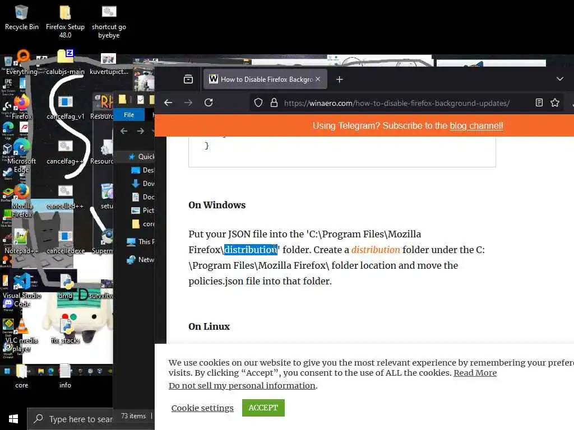Select This PC in Explorer sidebar
574x430 pixels.
(140, 242)
